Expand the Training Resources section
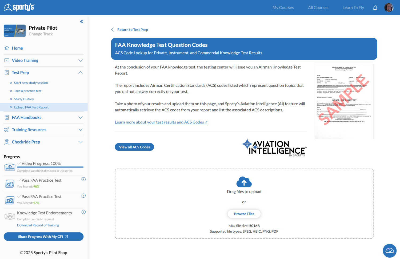The height and width of the screenshot is (259, 400). [x=80, y=130]
